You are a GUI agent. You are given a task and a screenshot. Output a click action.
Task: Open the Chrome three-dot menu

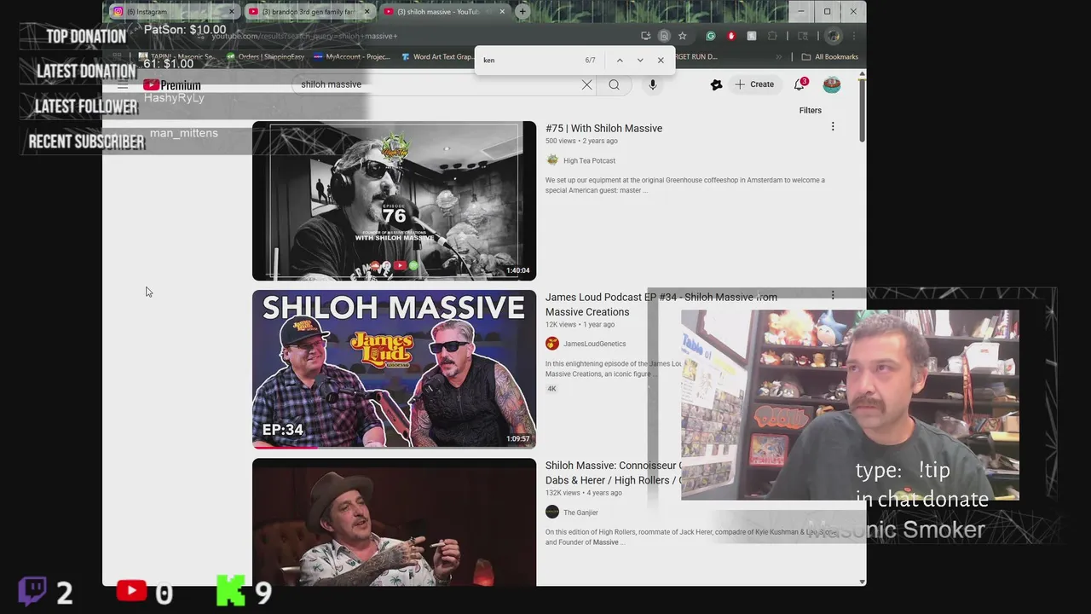(853, 36)
